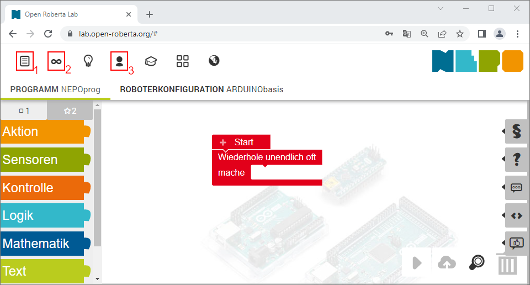Show the source code view panel

(516, 215)
